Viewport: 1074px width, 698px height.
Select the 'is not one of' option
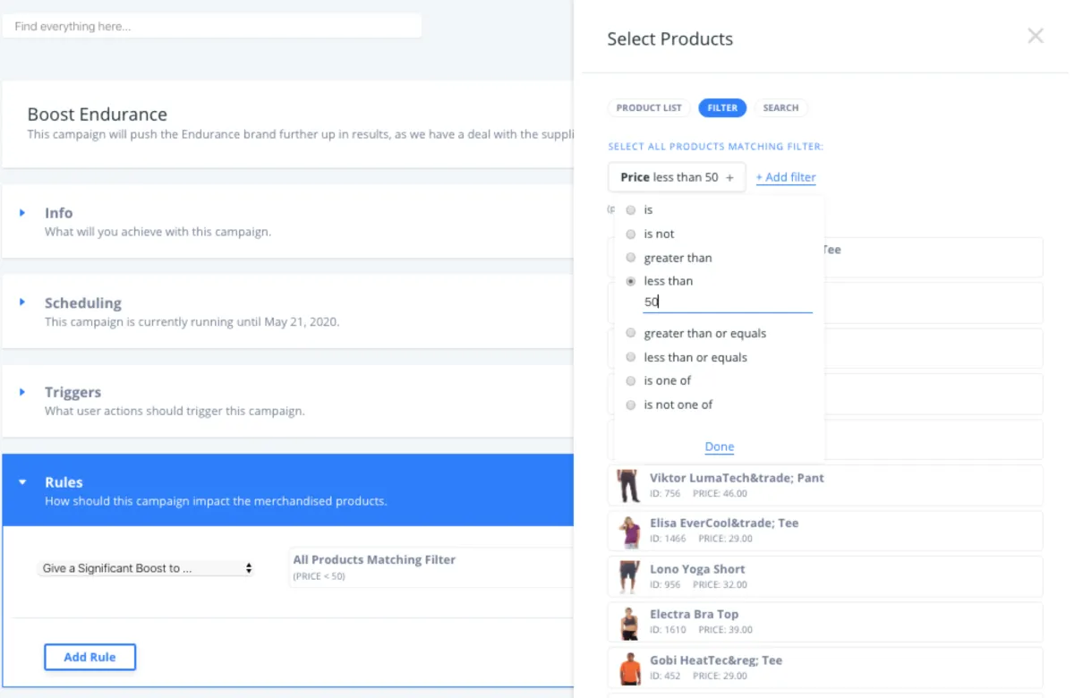(631, 404)
